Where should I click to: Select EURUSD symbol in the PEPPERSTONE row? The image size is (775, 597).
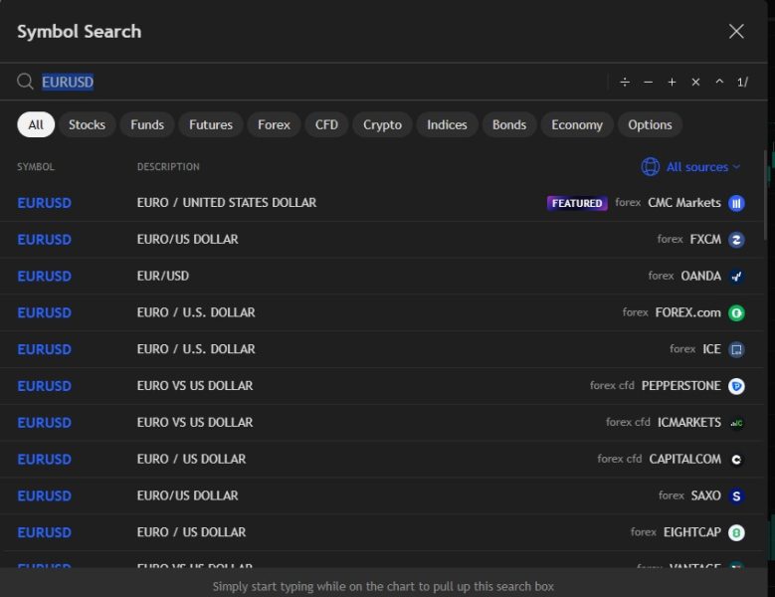click(44, 386)
